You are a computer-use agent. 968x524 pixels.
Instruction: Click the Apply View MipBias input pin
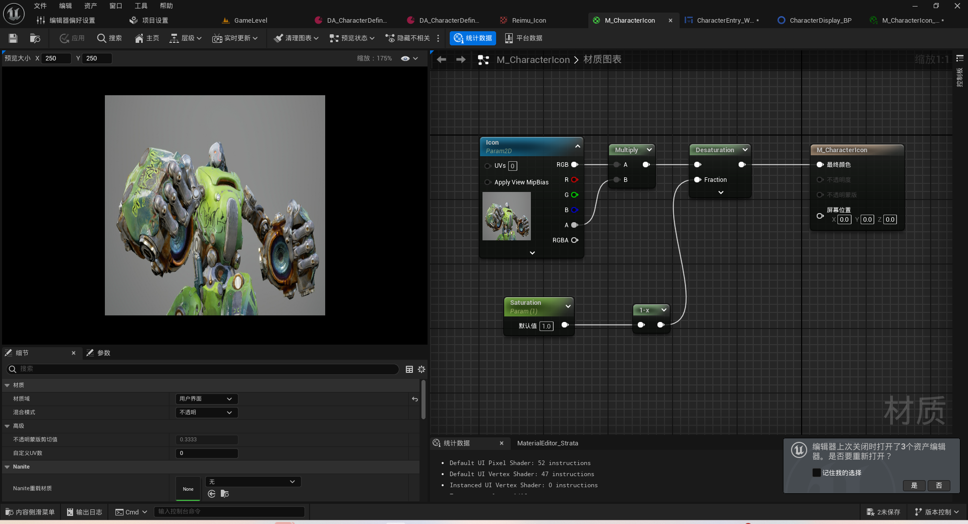(x=488, y=182)
